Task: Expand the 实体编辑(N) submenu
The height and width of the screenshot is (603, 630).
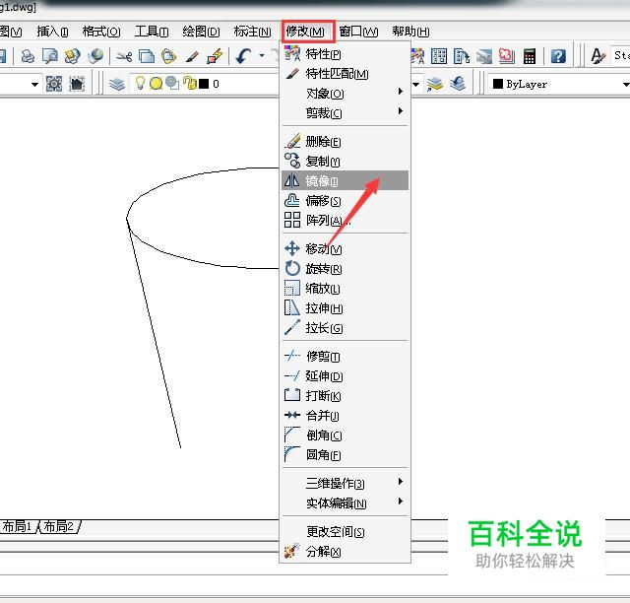Action: tap(346, 502)
